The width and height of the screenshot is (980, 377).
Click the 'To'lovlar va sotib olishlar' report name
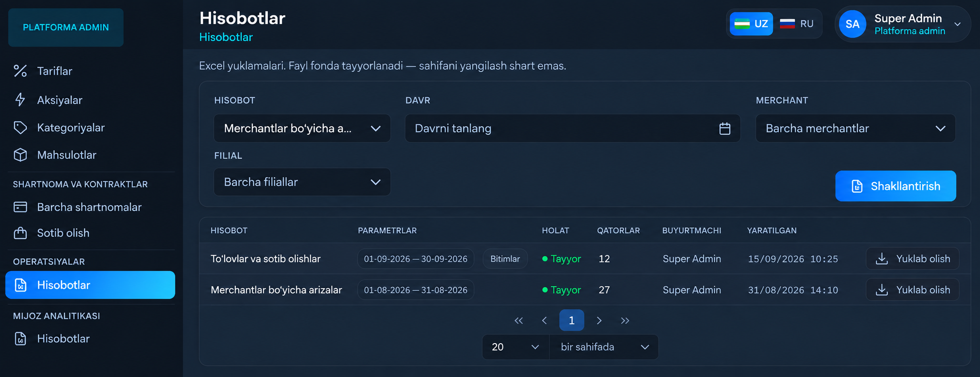pos(266,259)
